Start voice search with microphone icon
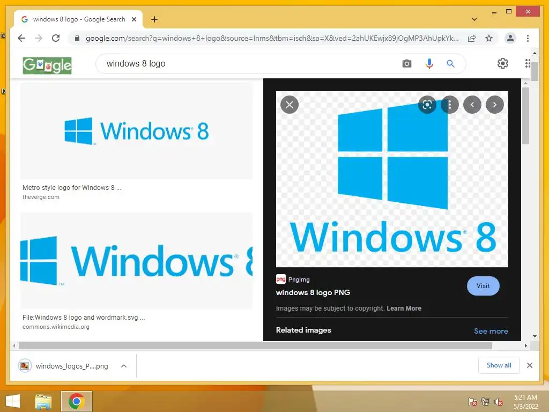549x412 pixels. pos(429,64)
